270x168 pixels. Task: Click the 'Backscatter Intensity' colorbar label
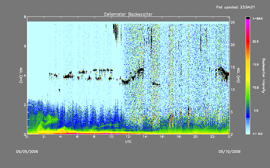click(264, 76)
